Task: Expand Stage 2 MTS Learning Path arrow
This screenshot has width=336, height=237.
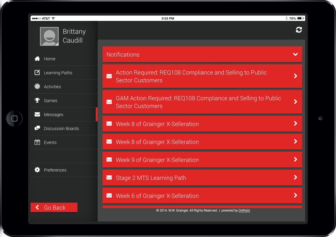Action: (296, 177)
